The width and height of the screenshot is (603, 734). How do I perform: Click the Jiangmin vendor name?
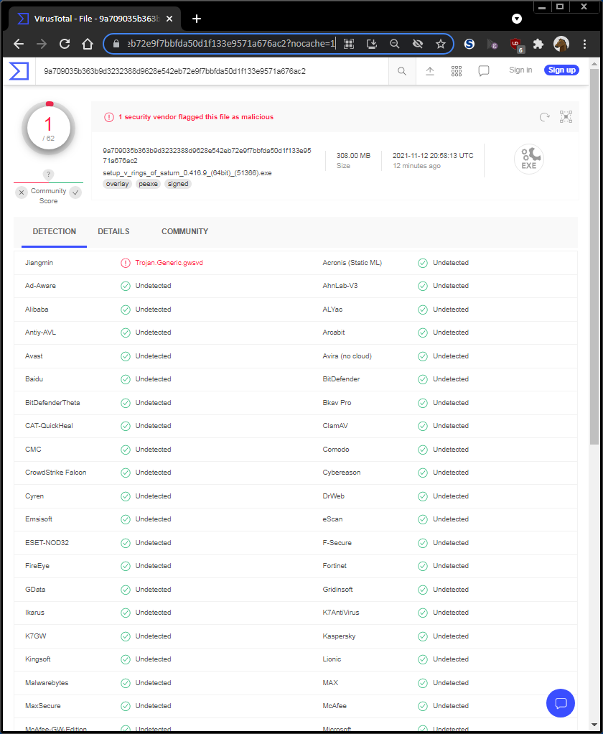tap(39, 263)
